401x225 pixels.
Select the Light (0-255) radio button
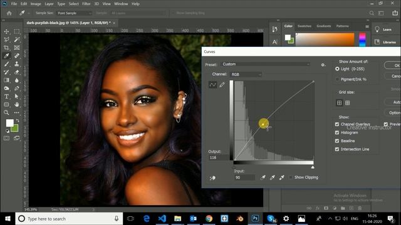(x=337, y=69)
